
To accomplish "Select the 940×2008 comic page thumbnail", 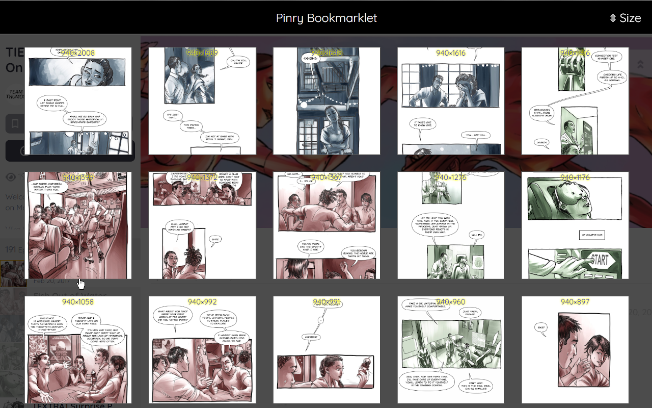I will 78,101.
